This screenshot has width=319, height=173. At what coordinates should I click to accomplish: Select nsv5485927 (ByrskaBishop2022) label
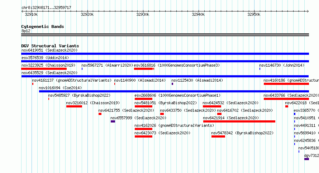(x=79, y=95)
